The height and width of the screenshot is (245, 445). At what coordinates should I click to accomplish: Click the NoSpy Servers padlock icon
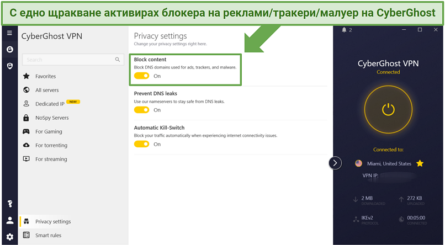coord(26,118)
